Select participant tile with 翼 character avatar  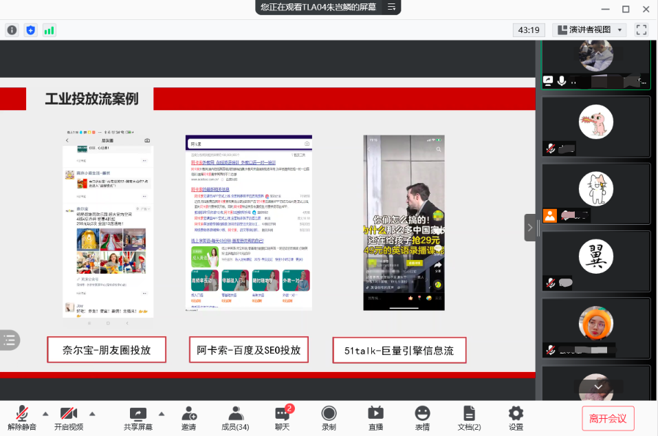tap(596, 261)
